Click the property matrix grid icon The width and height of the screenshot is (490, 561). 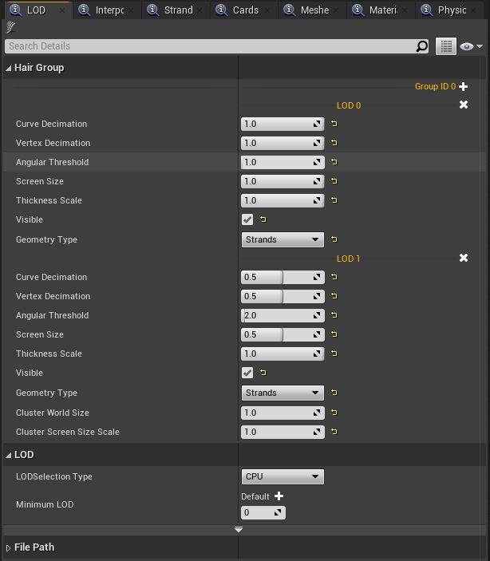click(x=445, y=46)
